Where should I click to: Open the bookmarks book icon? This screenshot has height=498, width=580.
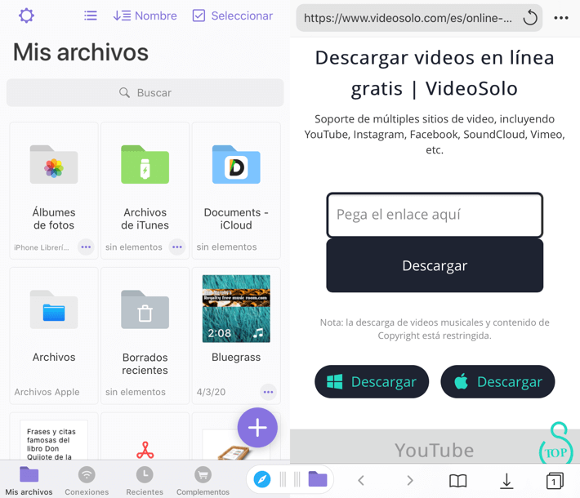458,481
